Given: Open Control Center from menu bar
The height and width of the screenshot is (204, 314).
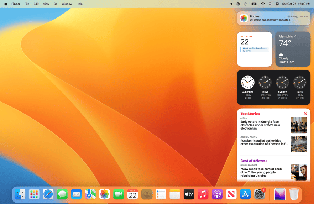Looking at the screenshot, I should tap(277, 4).
